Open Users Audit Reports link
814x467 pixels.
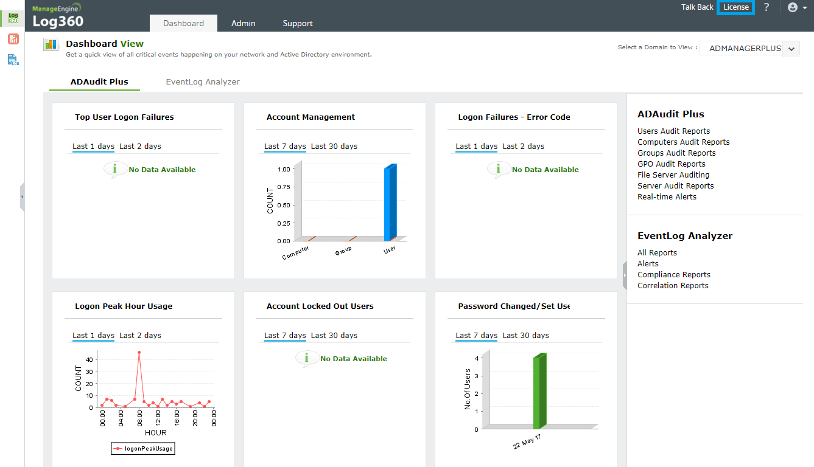[673, 131]
